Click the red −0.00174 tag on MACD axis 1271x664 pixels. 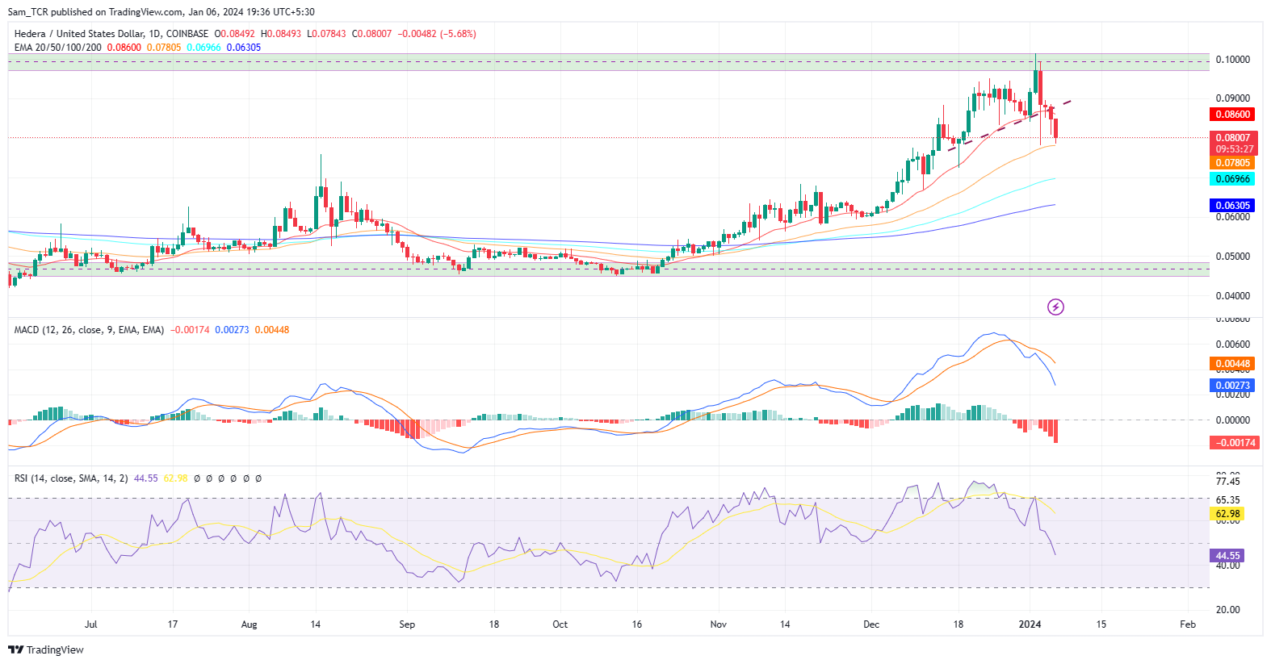pos(1234,443)
